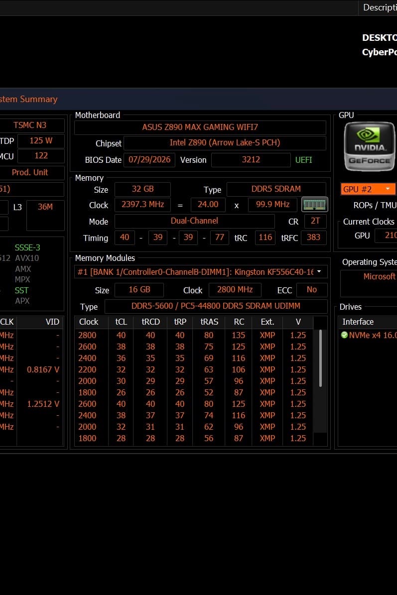This screenshot has width=397, height=595.
Task: Click the Interface column header under Drives
Action: (368, 322)
